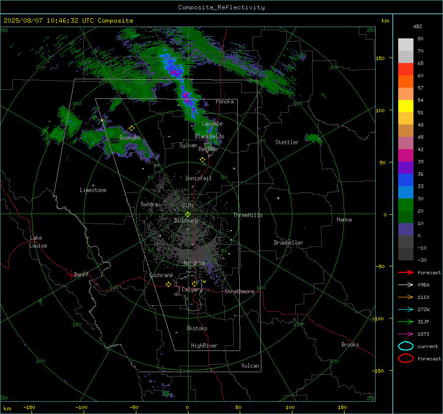
Task: Click the Vulcan town label
Action: pyautogui.click(x=250, y=366)
